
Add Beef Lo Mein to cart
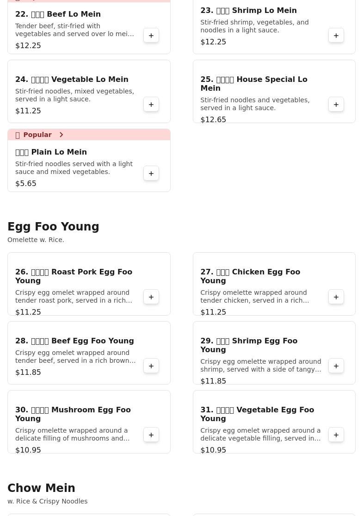coord(151,36)
